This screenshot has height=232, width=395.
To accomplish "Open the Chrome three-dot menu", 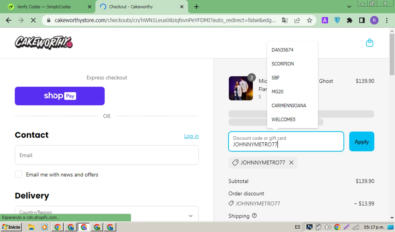I will point(387,20).
